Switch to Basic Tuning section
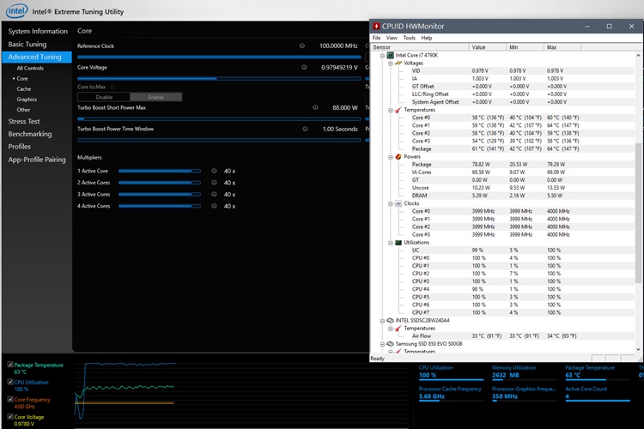The width and height of the screenshot is (644, 429). pos(27,45)
